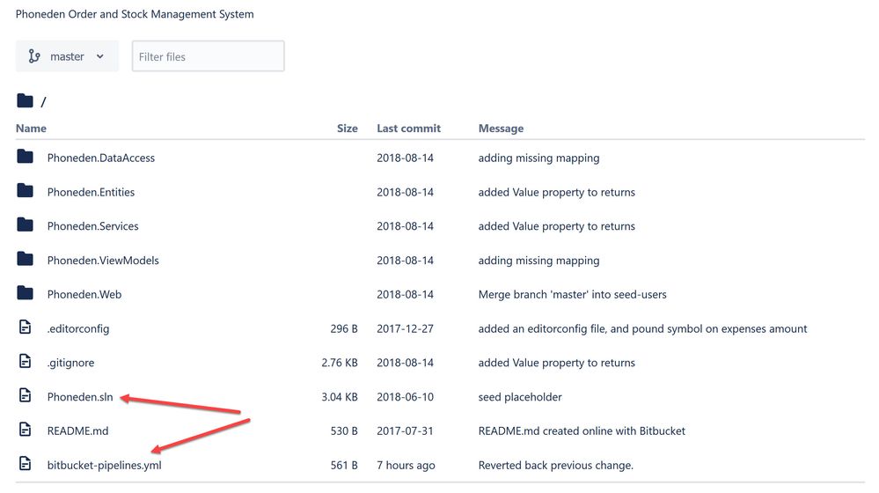The height and width of the screenshot is (493, 879).
Task: Open the Phoneden.sln file
Action: point(80,397)
